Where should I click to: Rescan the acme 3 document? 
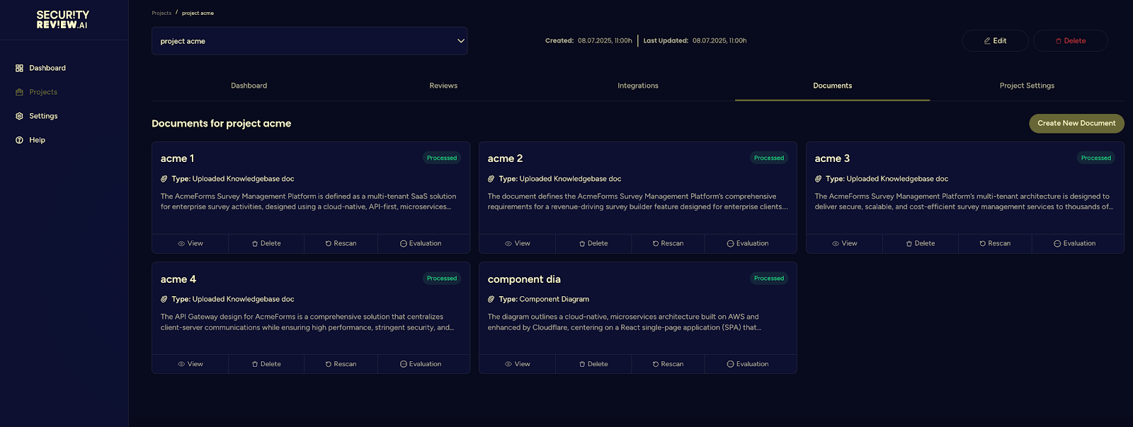pos(995,243)
